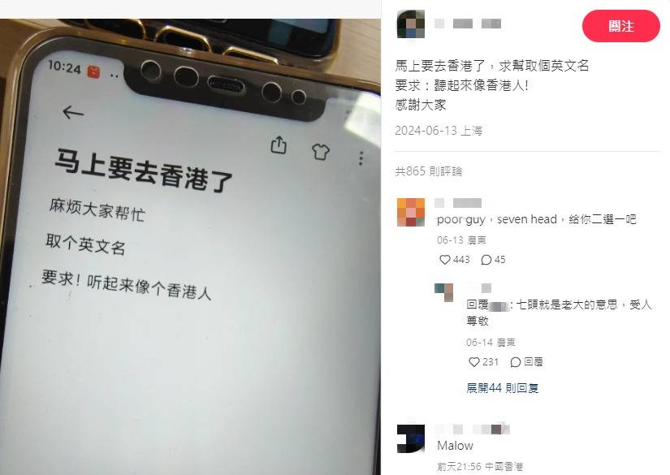The image size is (670, 475).
Task: Click the username above Malow comment
Action: pos(473,429)
